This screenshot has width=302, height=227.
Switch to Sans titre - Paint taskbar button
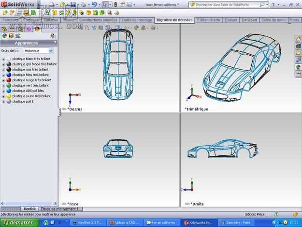point(236,223)
